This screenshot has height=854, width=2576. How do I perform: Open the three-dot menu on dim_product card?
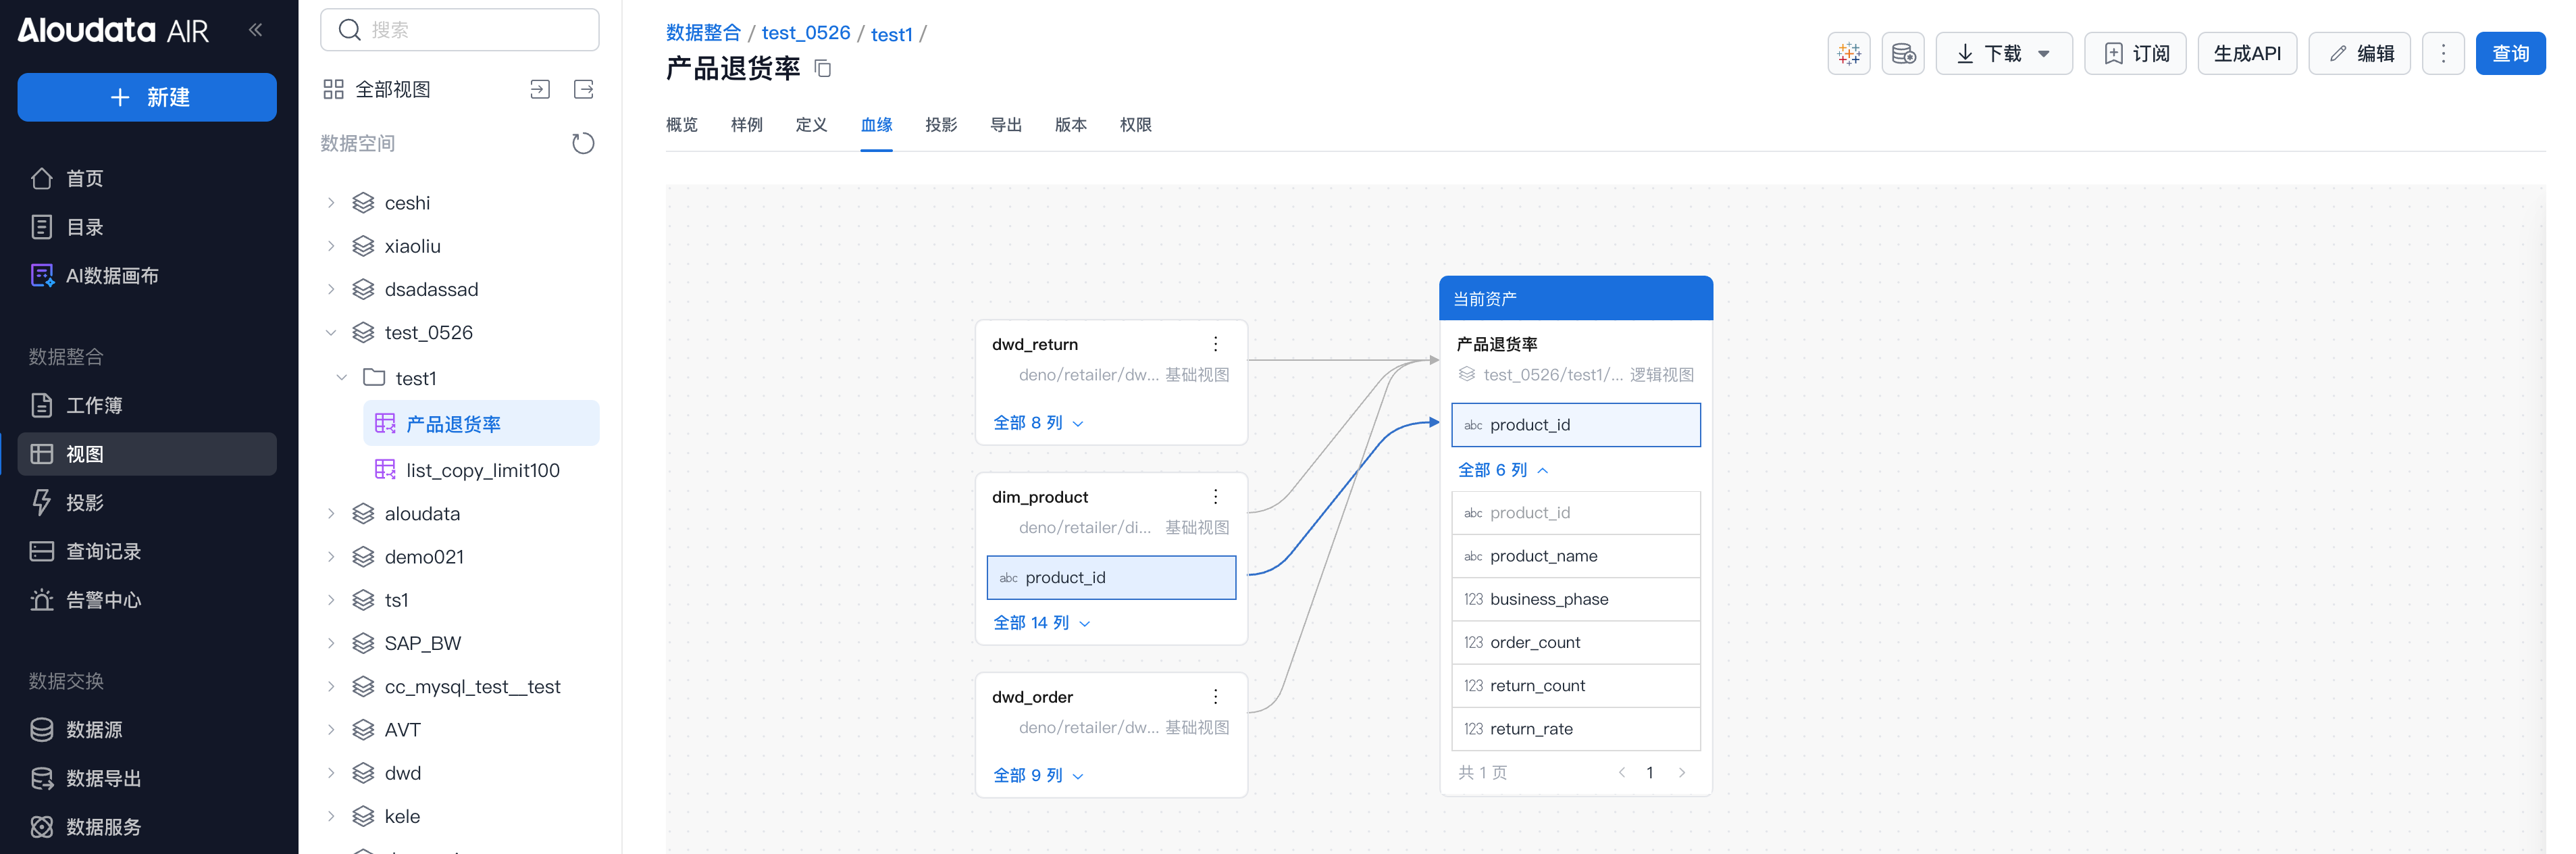click(x=1215, y=497)
